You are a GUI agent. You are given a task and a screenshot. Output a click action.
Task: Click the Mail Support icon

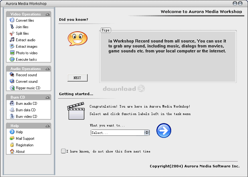point(12,138)
